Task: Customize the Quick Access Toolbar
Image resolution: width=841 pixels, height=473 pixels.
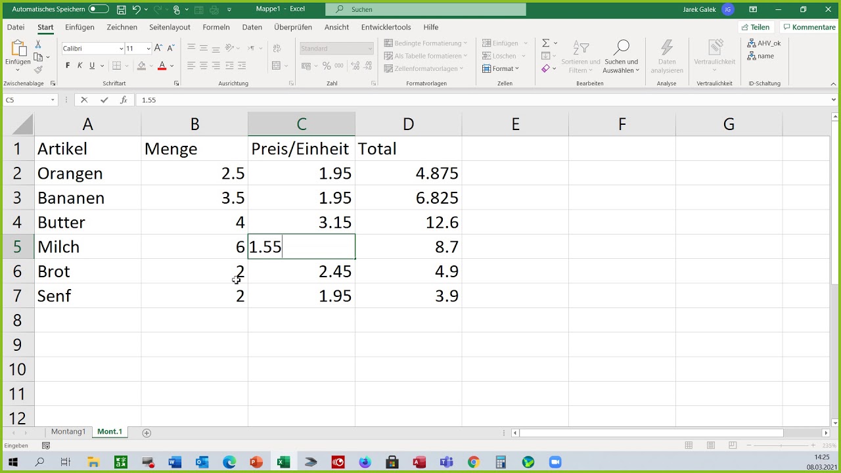Action: coord(229,10)
